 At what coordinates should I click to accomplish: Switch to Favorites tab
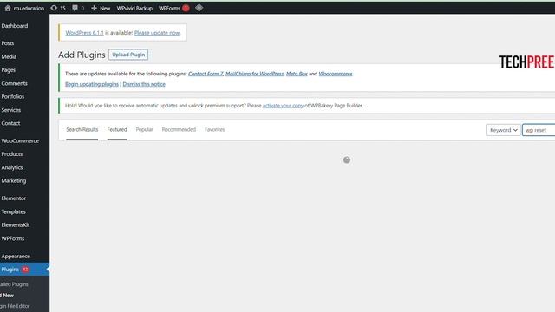point(214,129)
